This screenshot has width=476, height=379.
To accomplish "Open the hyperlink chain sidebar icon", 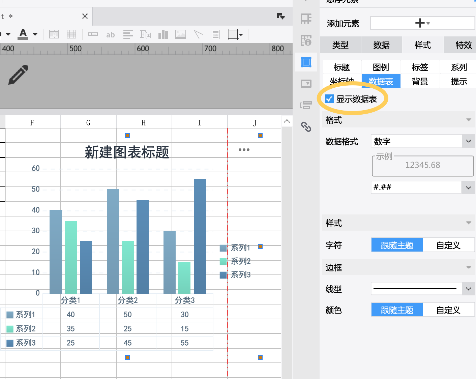I will [x=306, y=127].
